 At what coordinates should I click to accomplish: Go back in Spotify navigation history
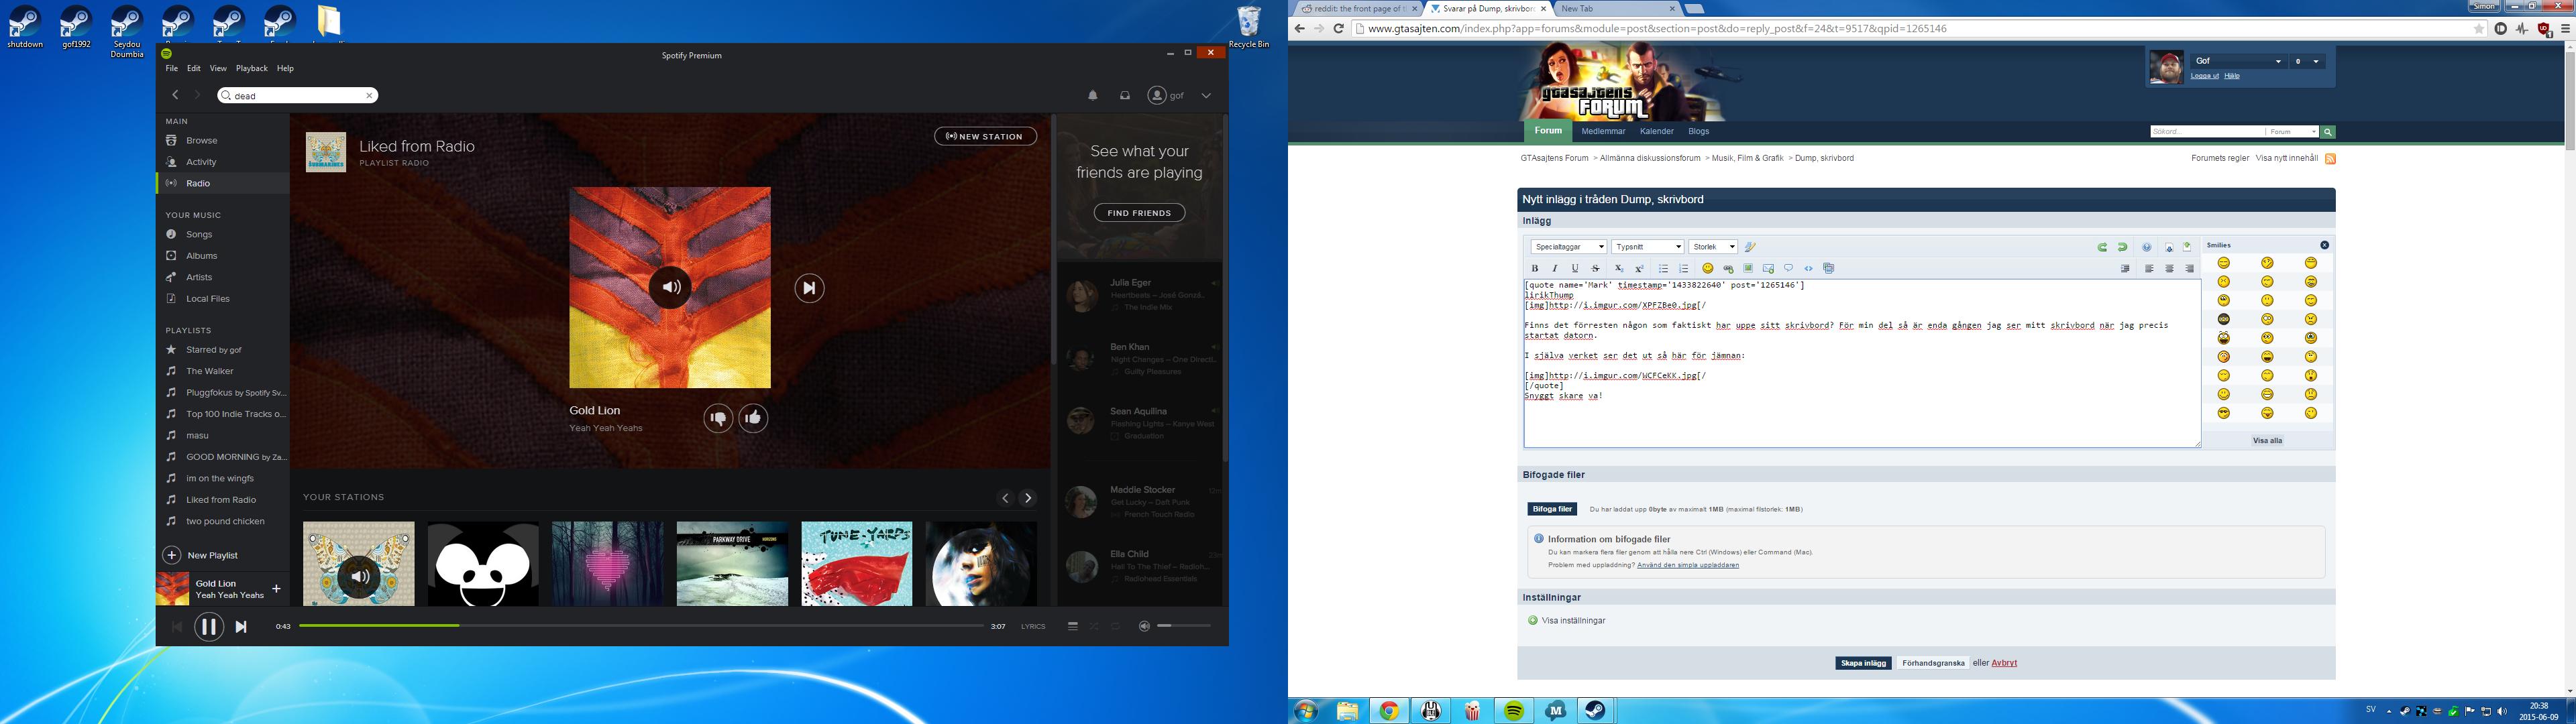point(175,95)
